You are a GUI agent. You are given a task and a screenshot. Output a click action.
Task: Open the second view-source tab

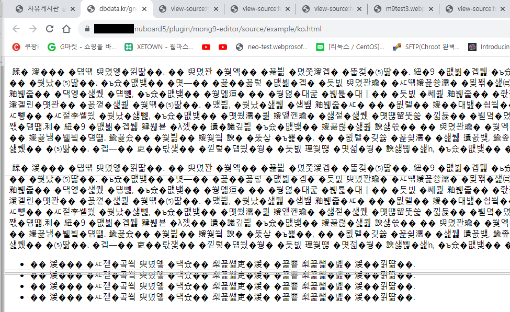click(260, 9)
